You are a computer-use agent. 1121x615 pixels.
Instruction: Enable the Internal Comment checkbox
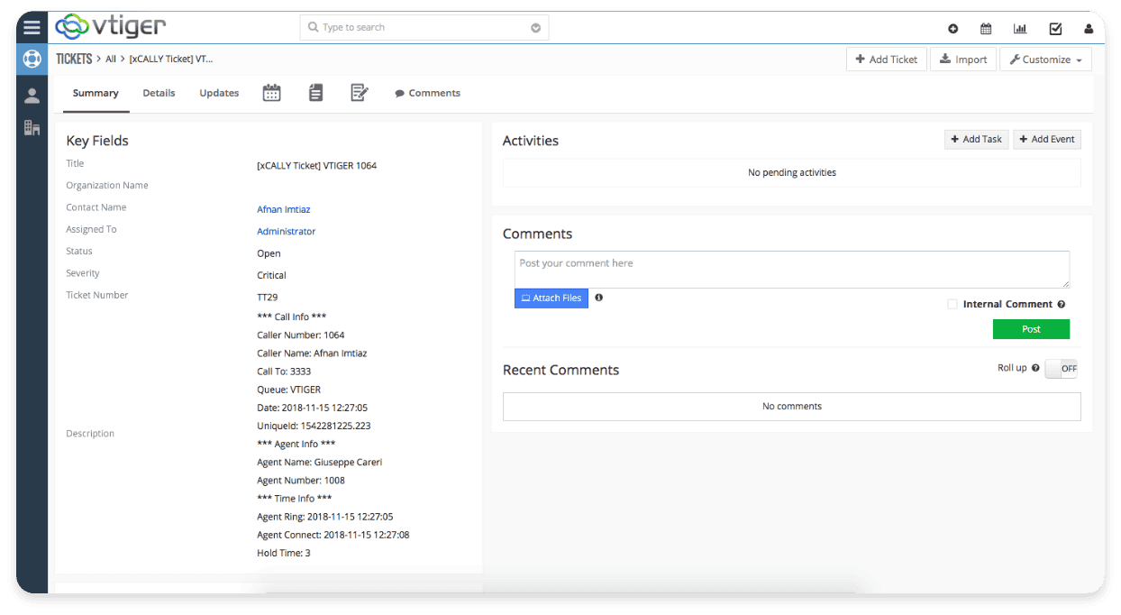[952, 305]
